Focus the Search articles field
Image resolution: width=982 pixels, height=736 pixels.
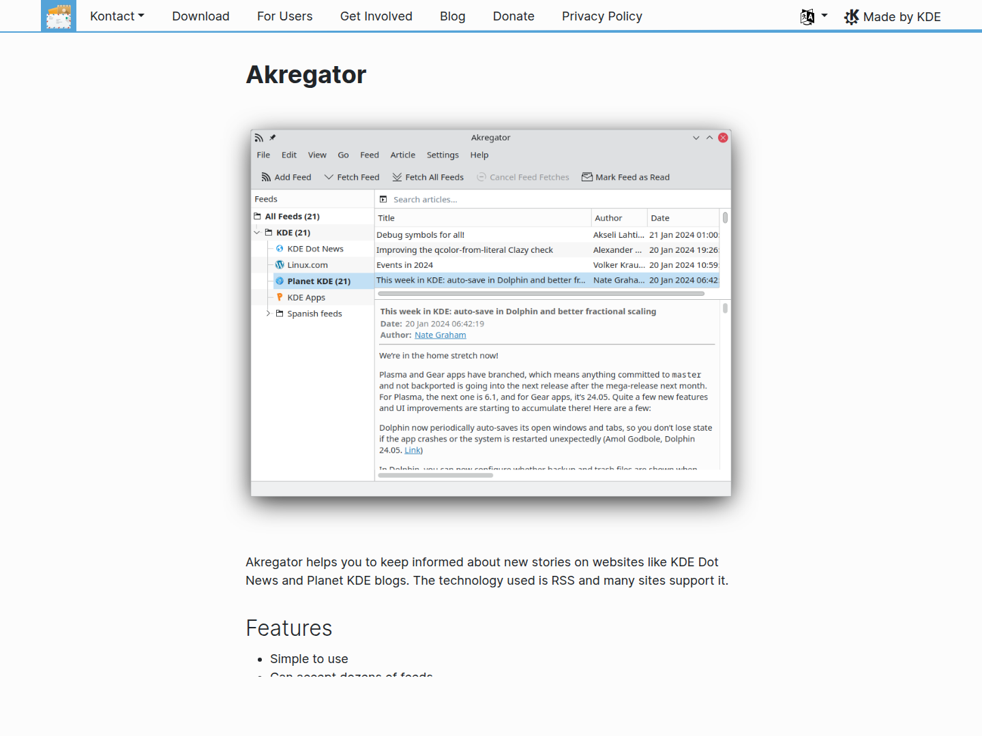click(552, 200)
